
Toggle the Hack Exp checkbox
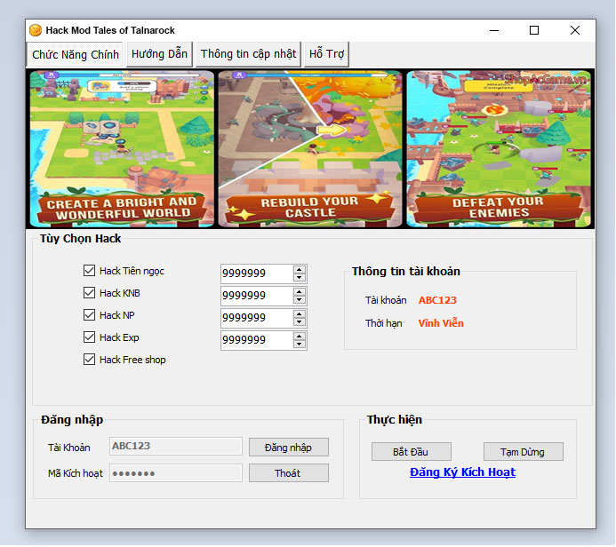[x=89, y=337]
